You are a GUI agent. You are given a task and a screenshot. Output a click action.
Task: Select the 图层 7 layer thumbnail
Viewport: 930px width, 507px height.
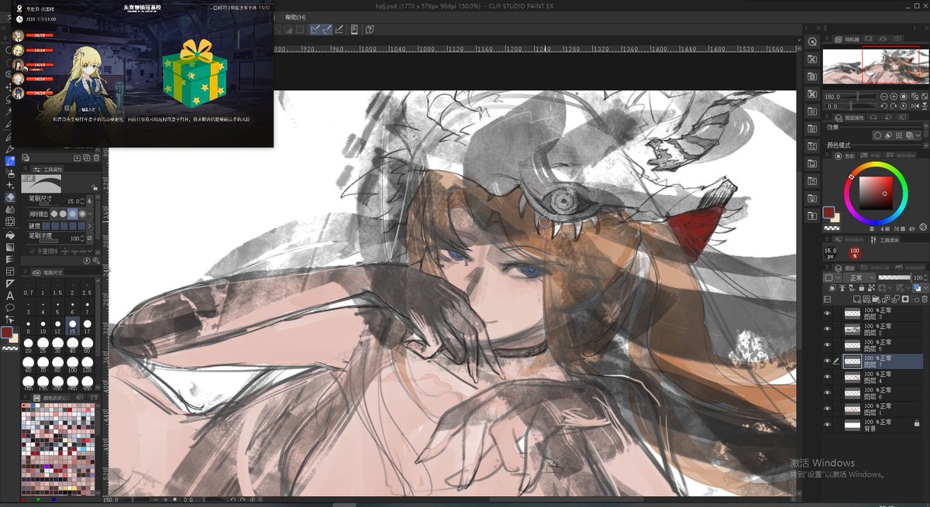coord(852,361)
